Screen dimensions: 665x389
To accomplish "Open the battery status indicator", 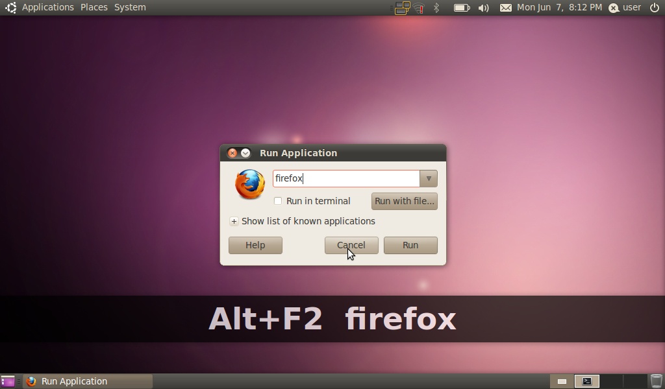I will [462, 8].
